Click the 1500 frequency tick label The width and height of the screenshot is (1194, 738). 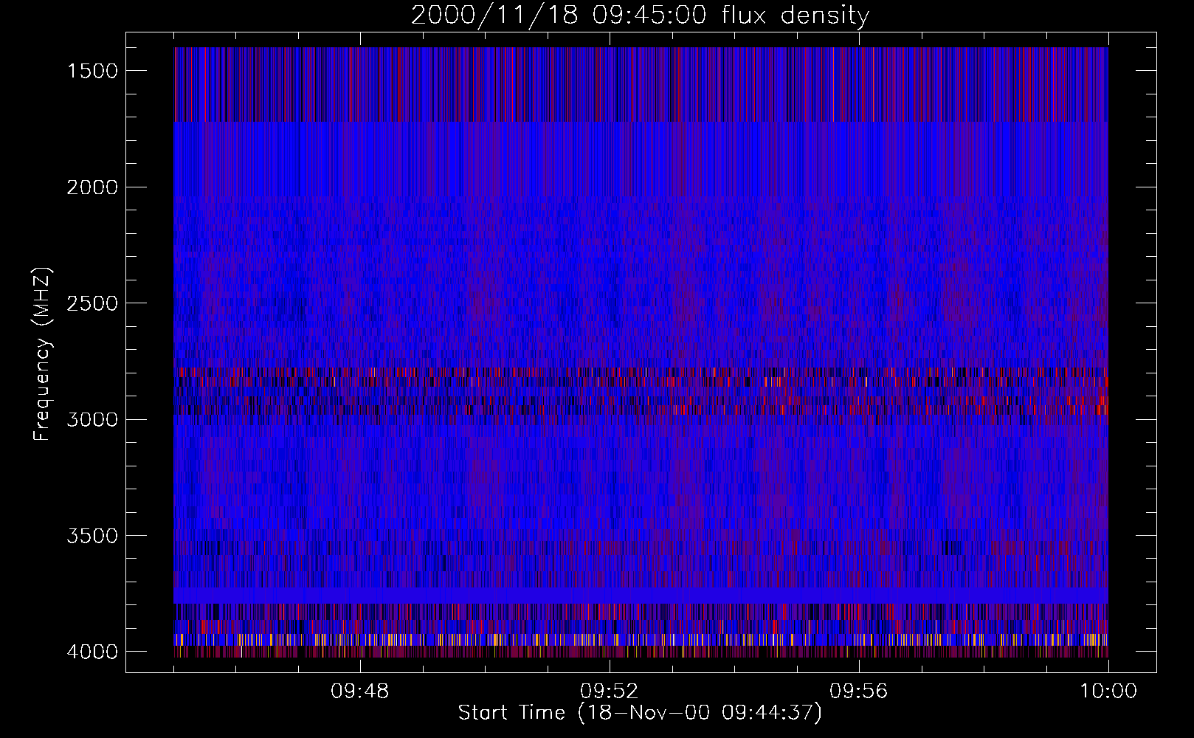coord(92,71)
